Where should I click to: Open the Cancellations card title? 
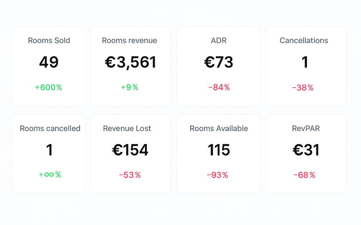[x=304, y=41]
